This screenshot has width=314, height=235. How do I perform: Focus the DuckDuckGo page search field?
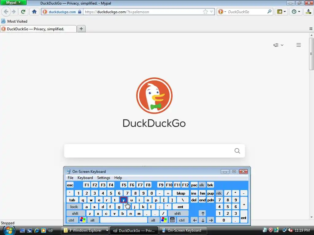click(x=155, y=151)
